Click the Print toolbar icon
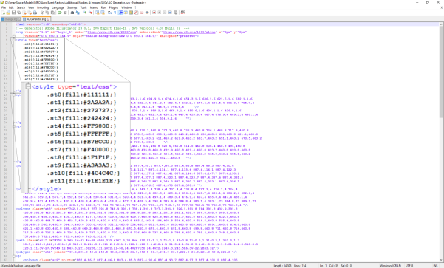This screenshot has height=268, width=444. tap(35, 13)
